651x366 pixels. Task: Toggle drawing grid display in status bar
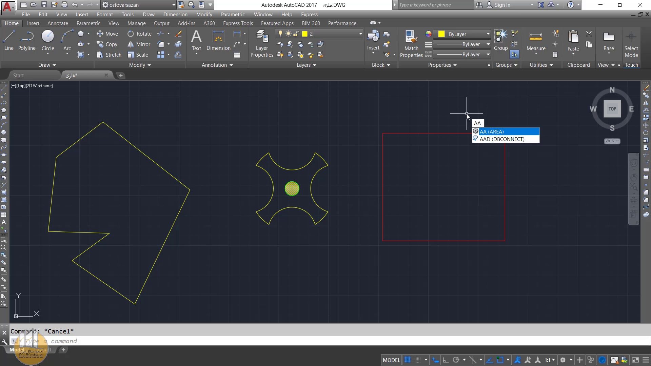408,360
